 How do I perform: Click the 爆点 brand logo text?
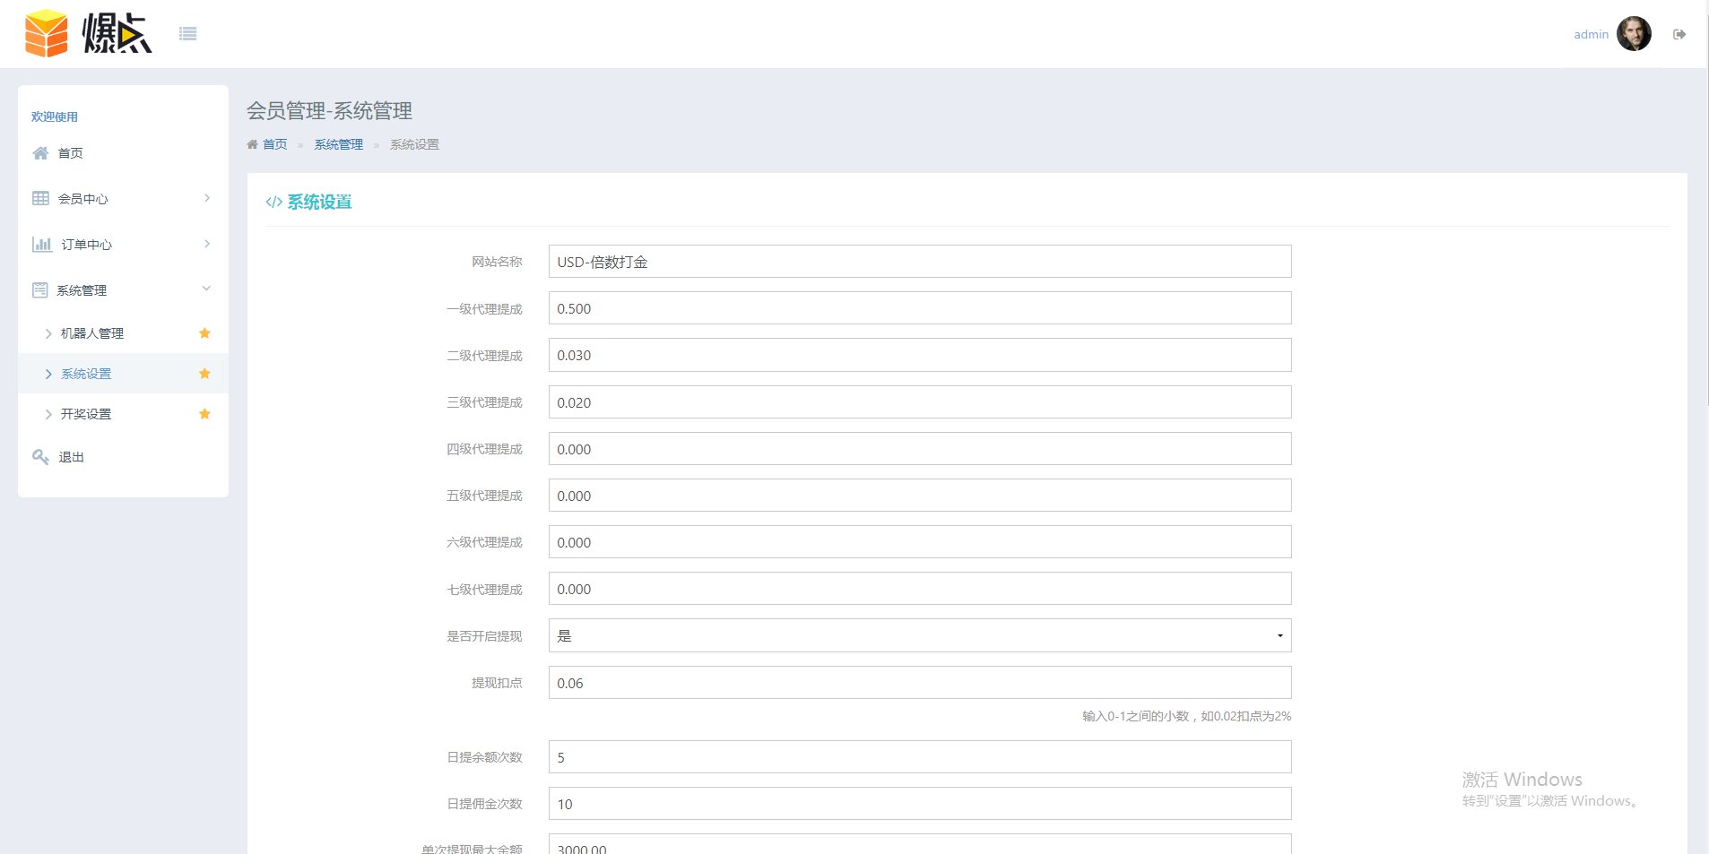tap(117, 34)
